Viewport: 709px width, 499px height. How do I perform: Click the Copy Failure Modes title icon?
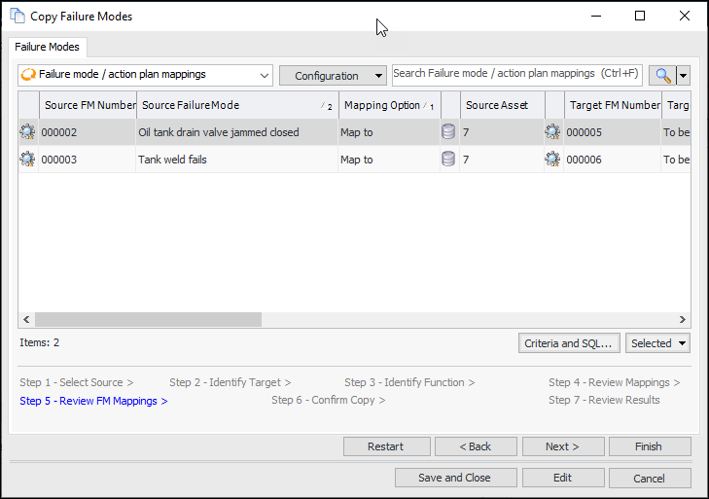pos(18,16)
